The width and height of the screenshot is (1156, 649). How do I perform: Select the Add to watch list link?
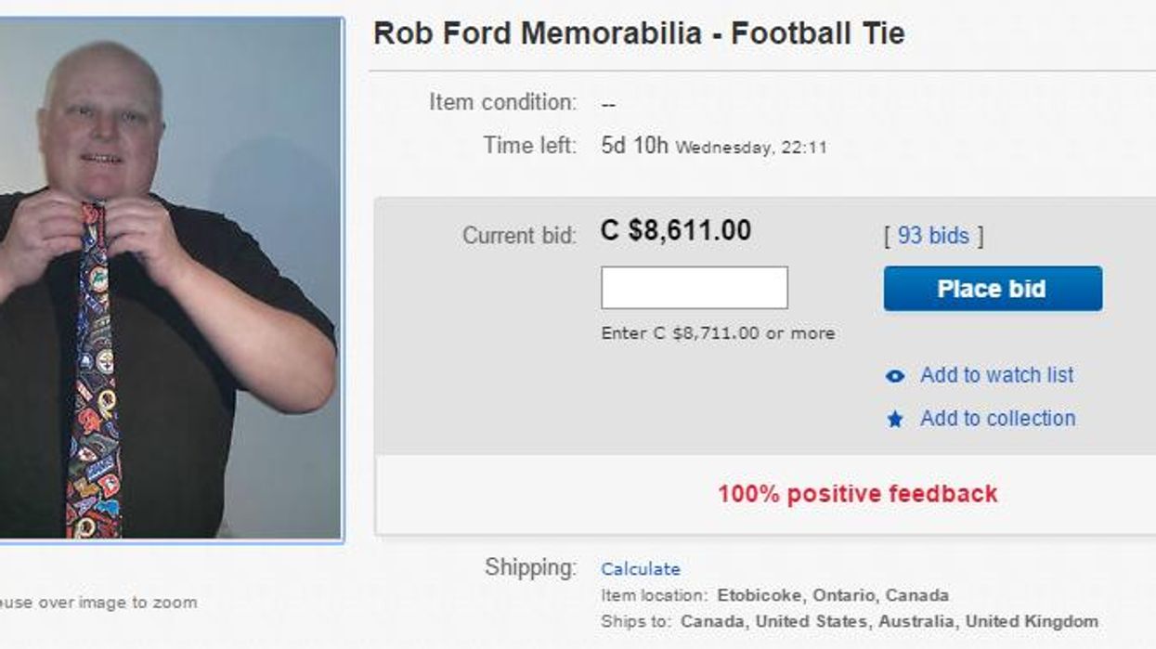pyautogui.click(x=996, y=375)
